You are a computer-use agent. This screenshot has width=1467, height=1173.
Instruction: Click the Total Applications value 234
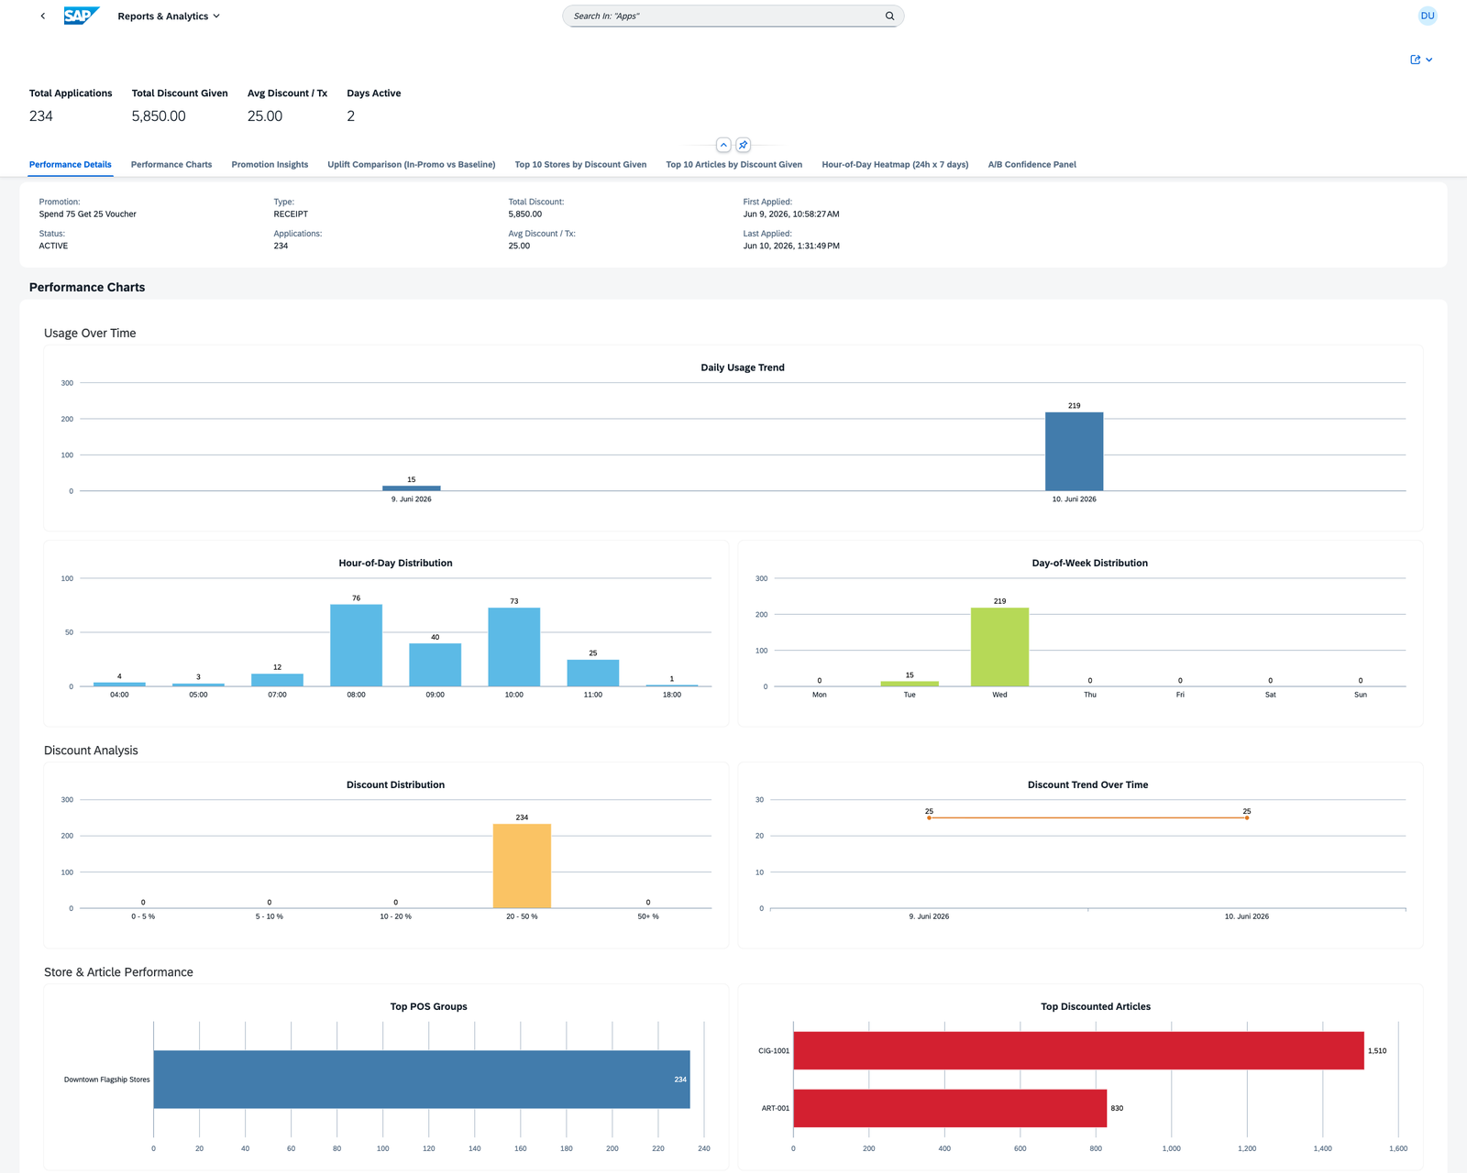(41, 116)
